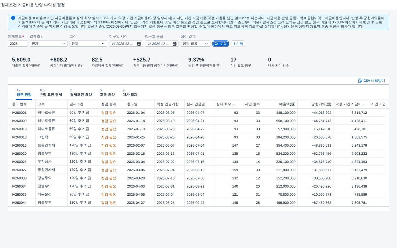Open the 결제조건 요약 tab

click(x=81, y=92)
